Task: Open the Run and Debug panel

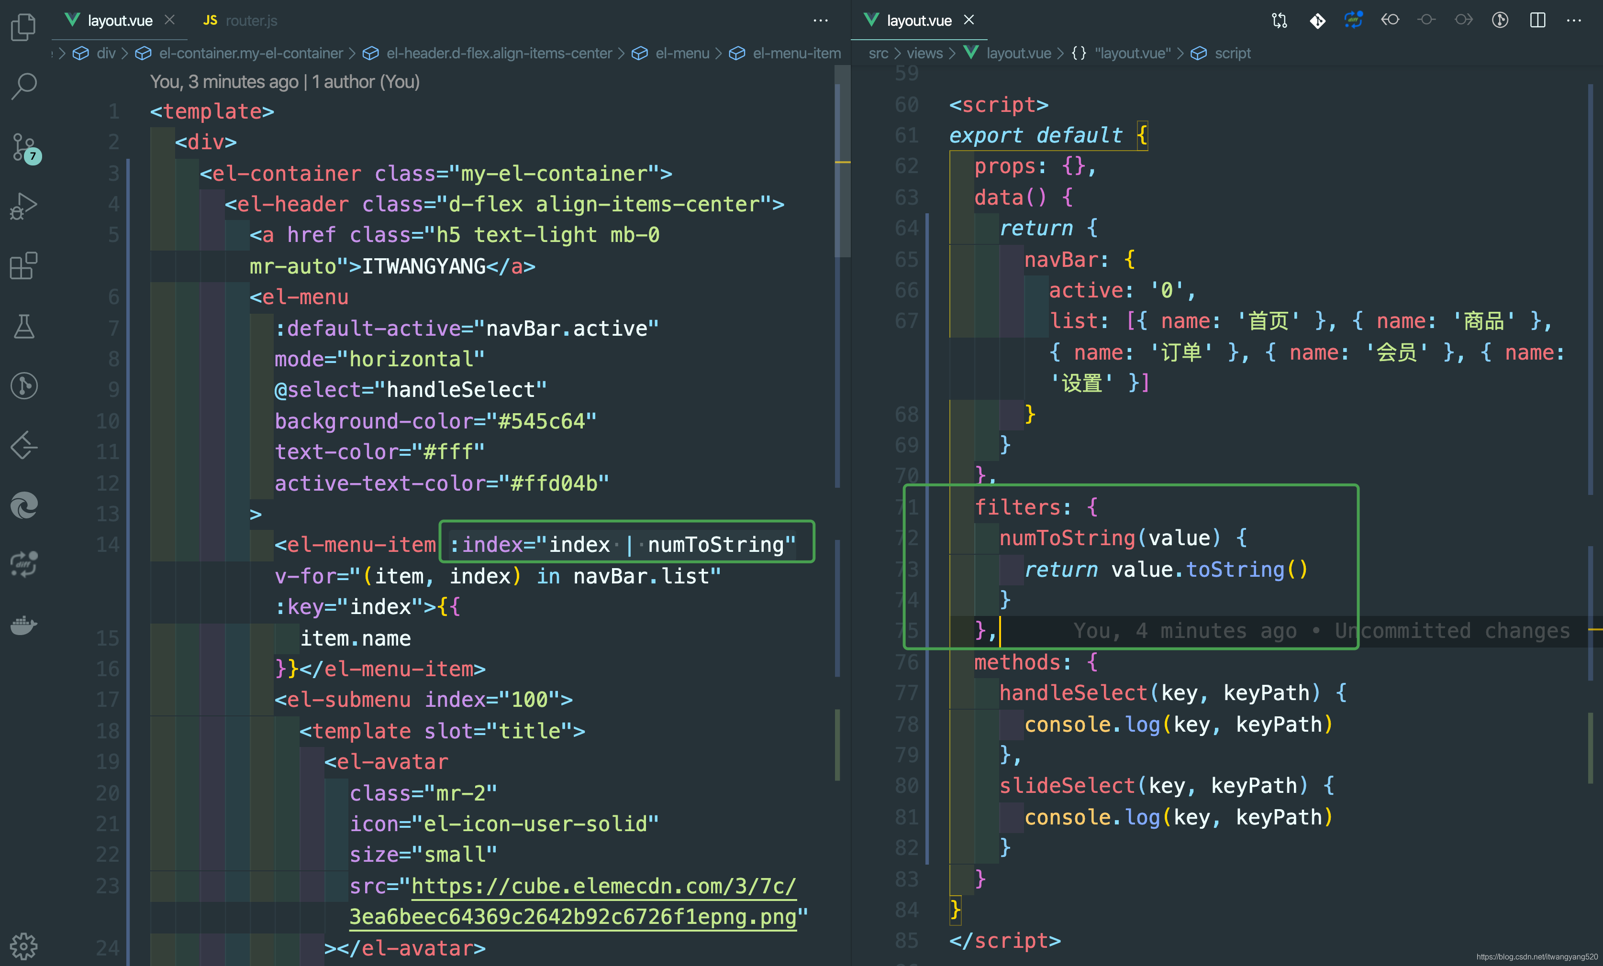Action: pos(24,207)
